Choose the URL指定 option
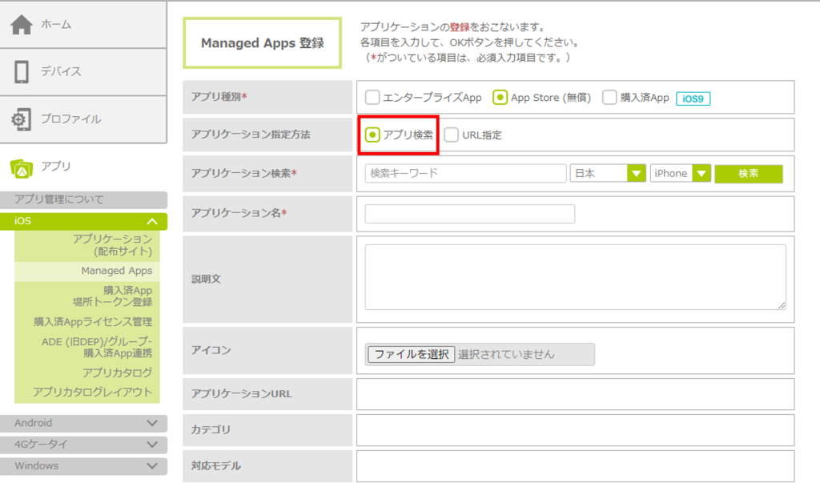820x483 pixels. click(x=452, y=135)
